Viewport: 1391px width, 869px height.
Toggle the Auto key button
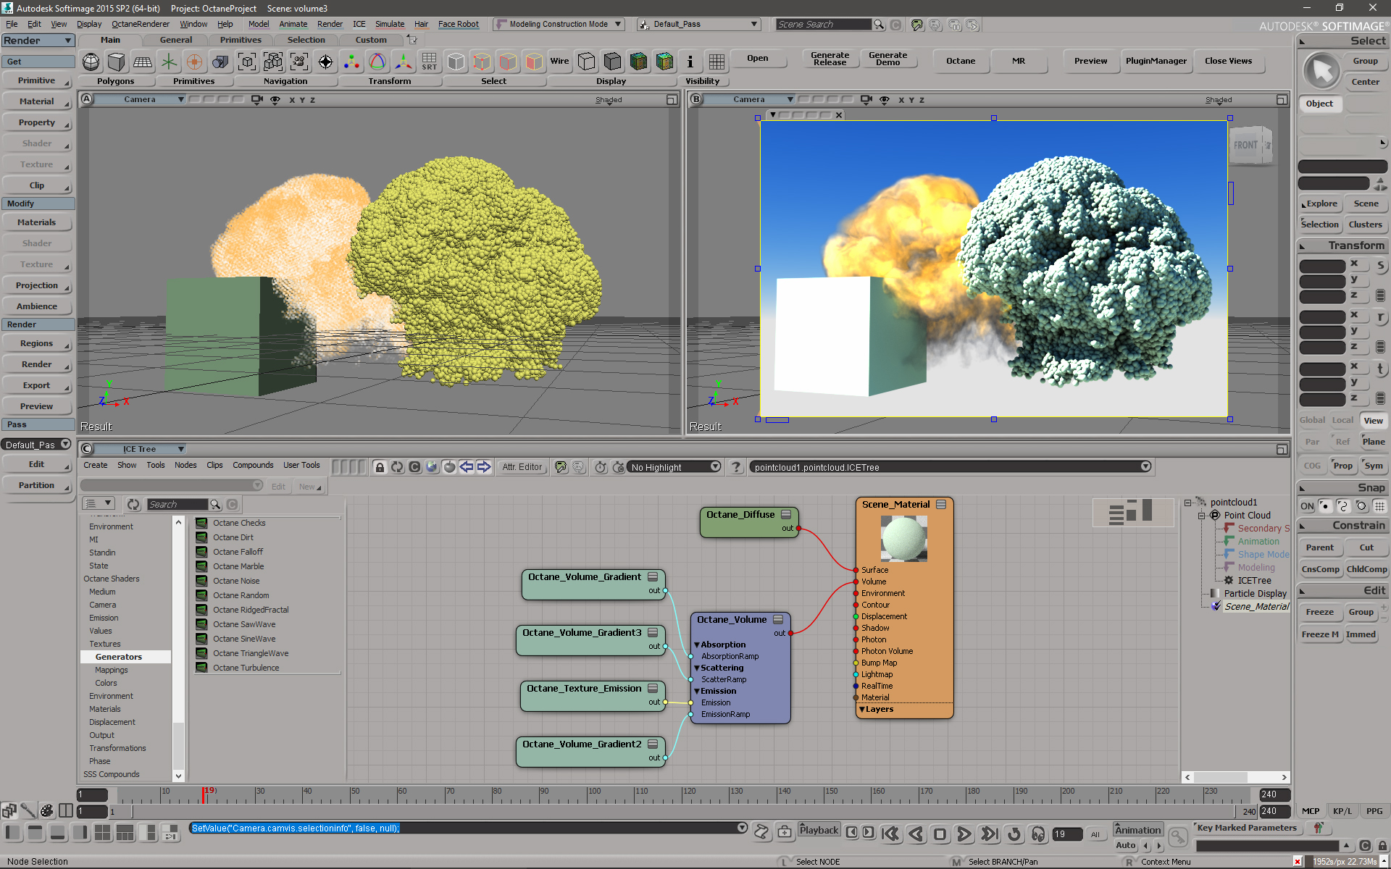coord(1125,845)
